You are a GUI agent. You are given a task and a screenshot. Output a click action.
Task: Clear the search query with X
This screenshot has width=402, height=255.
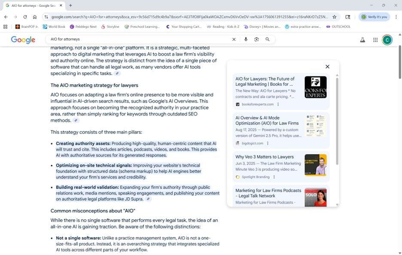[x=234, y=39]
